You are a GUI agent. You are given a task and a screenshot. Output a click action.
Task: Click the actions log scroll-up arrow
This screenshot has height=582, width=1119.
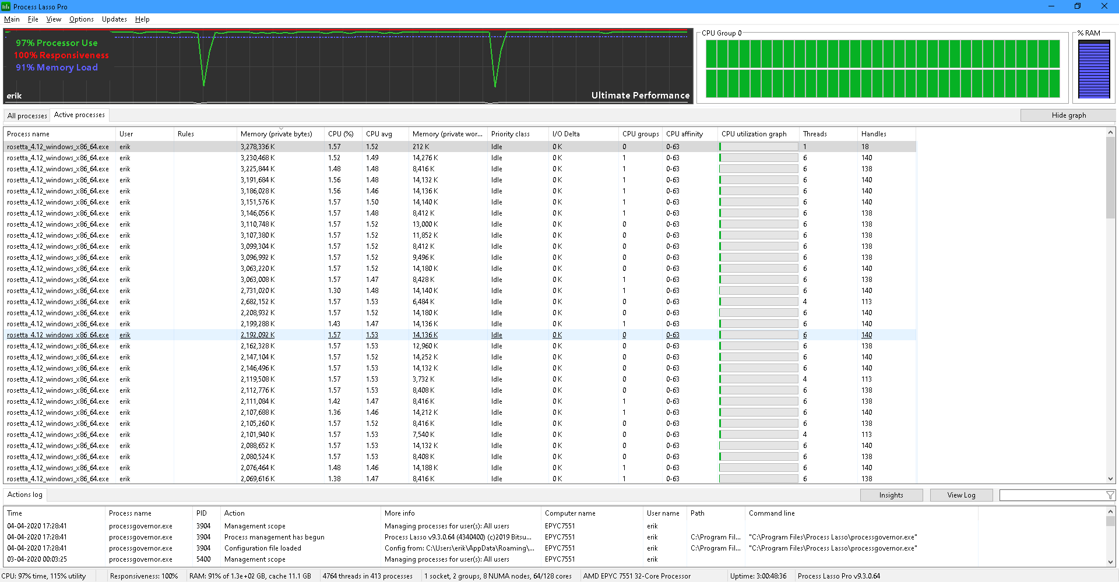(1110, 512)
